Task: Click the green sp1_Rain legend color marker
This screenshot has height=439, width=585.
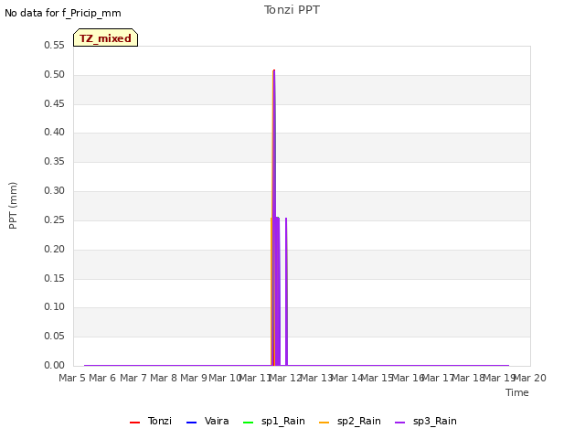Action: point(248,423)
